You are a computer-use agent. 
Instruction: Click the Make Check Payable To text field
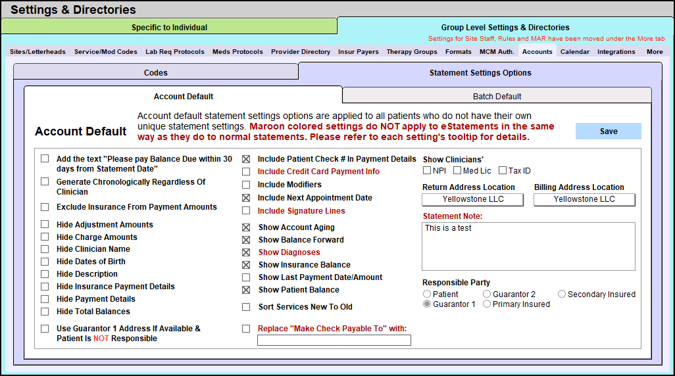tap(334, 340)
